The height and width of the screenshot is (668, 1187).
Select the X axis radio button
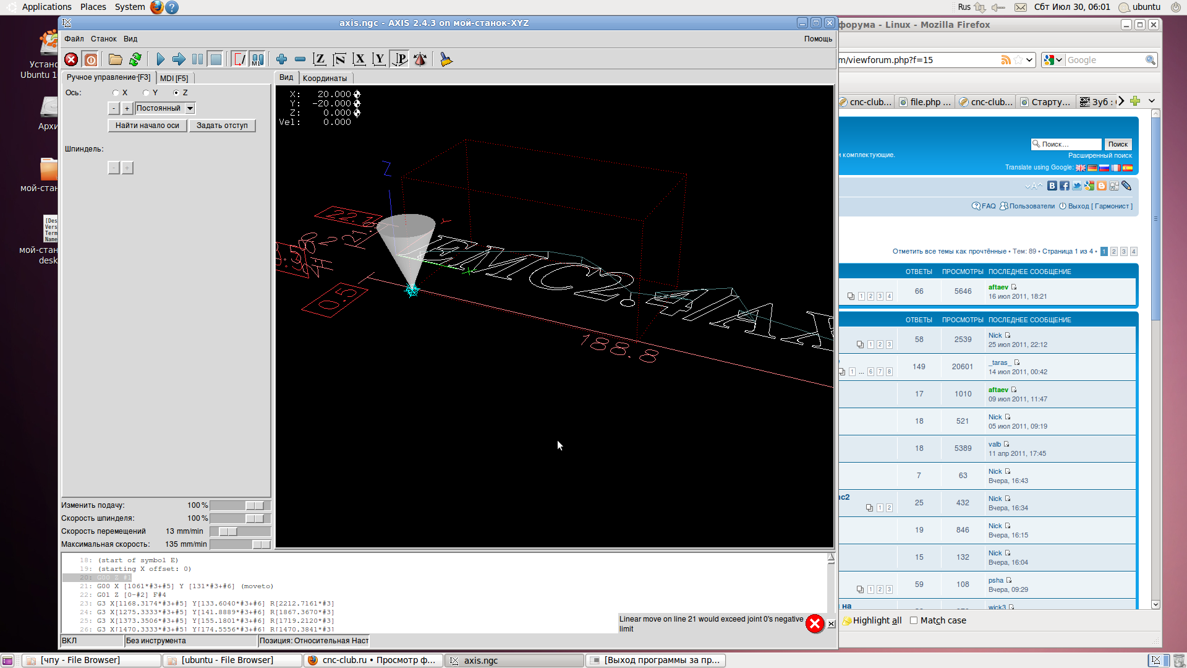click(x=116, y=93)
